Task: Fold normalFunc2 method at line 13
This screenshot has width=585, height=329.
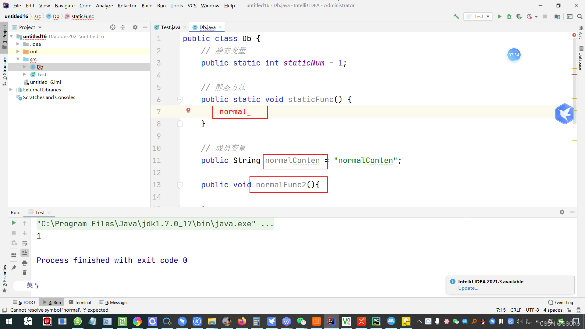Action: (x=180, y=185)
